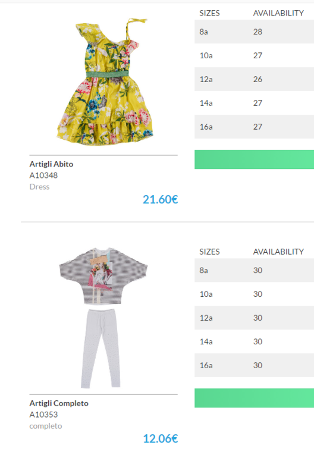
Task: Select the 12a row with availability 26
Action: (254, 79)
